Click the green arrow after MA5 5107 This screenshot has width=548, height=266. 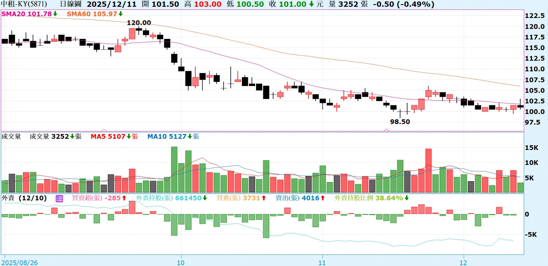coord(128,137)
